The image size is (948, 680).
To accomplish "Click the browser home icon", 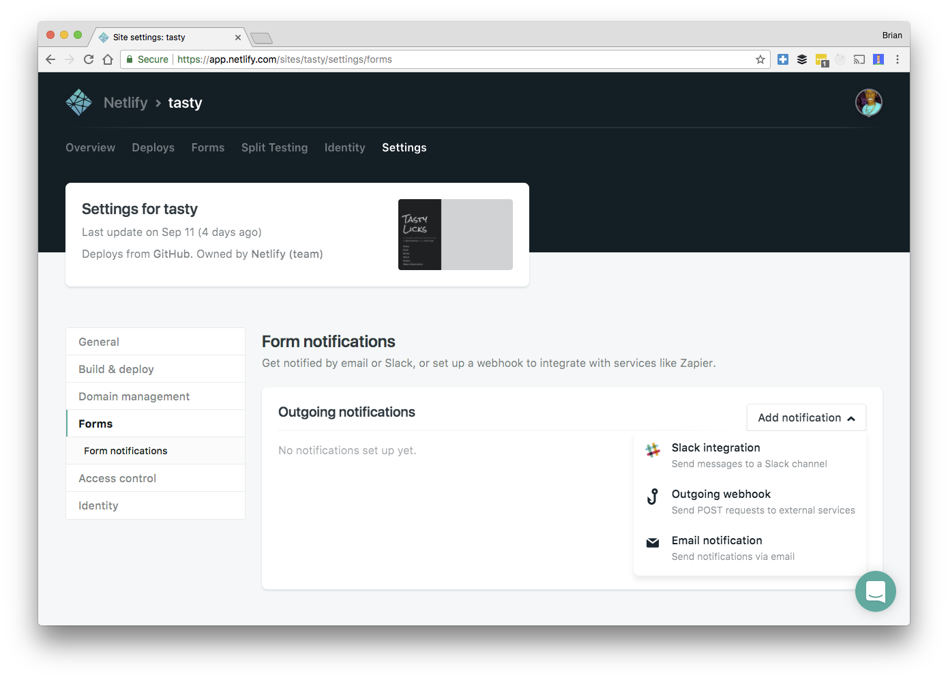I will [x=108, y=59].
